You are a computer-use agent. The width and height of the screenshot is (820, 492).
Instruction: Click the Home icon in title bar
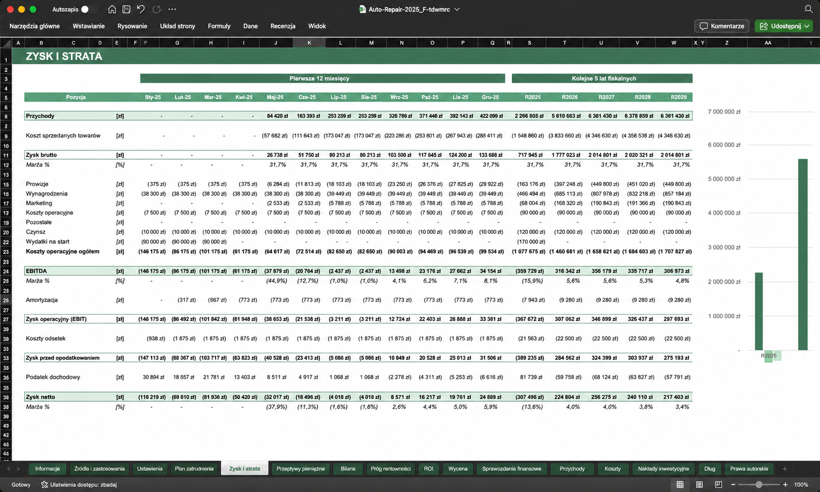112,9
